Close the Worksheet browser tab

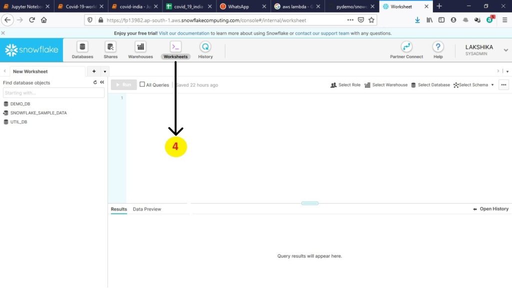pos(426,6)
